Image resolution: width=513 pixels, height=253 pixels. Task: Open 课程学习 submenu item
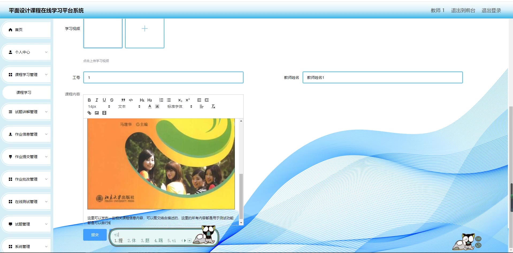[x=26, y=93]
